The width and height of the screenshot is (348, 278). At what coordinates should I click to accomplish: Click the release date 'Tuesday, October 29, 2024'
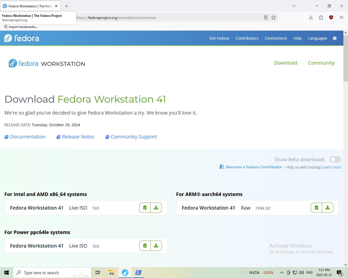click(56, 125)
